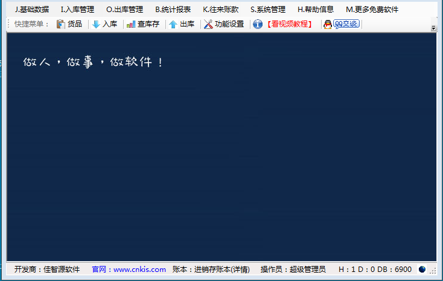443x281 pixels.
Task: Click the 出库 up-arrow icon
Action: [x=173, y=25]
